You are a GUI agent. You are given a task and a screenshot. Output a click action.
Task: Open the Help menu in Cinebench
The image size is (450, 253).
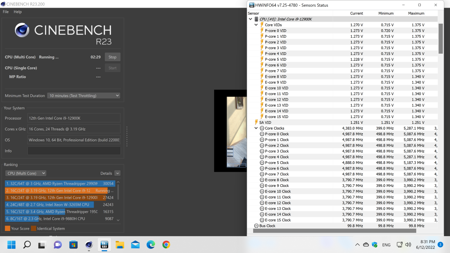(x=17, y=12)
